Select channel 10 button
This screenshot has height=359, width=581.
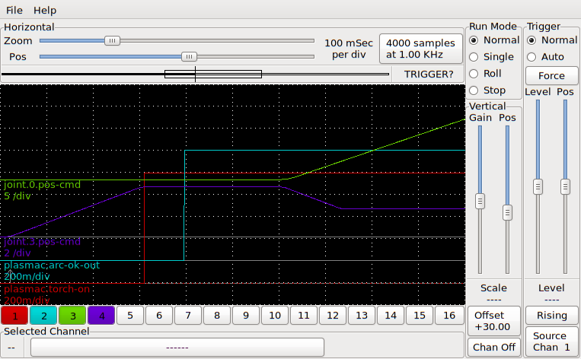pyautogui.click(x=275, y=316)
